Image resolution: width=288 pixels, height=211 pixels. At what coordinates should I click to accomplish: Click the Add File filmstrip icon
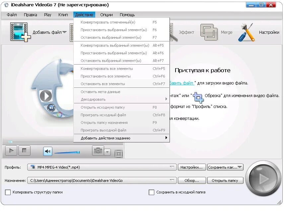pyautogui.click(x=20, y=32)
